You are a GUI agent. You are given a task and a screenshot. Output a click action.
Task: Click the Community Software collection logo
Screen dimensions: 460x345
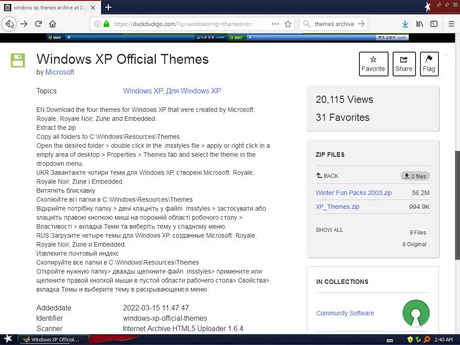pyautogui.click(x=416, y=313)
